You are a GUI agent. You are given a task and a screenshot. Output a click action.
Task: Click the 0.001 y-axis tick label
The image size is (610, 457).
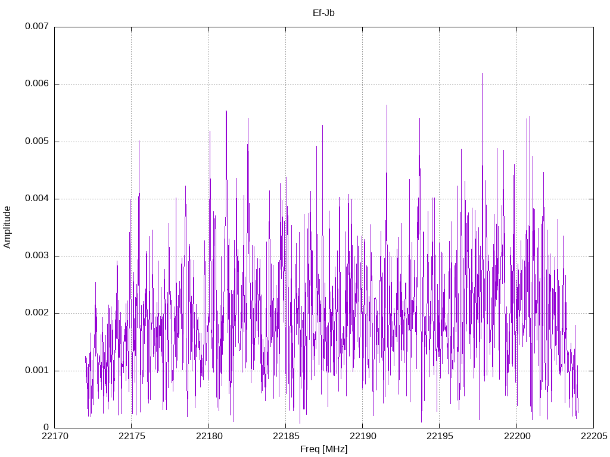point(37,370)
